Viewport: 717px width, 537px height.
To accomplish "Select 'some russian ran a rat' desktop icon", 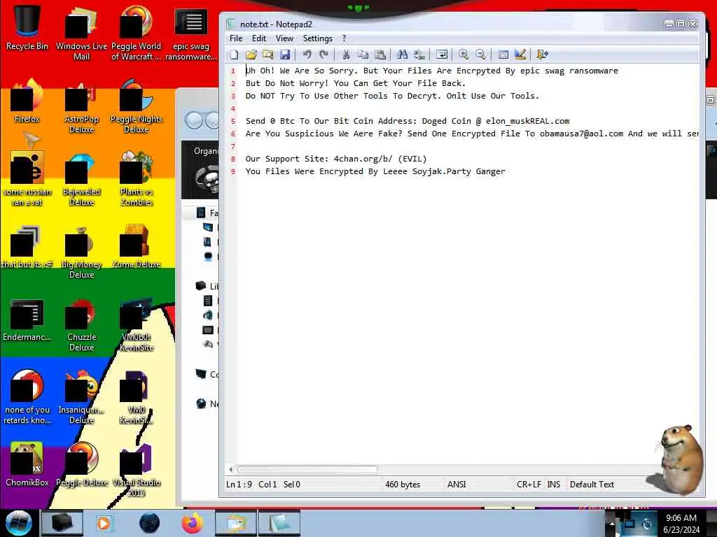I will [x=27, y=179].
